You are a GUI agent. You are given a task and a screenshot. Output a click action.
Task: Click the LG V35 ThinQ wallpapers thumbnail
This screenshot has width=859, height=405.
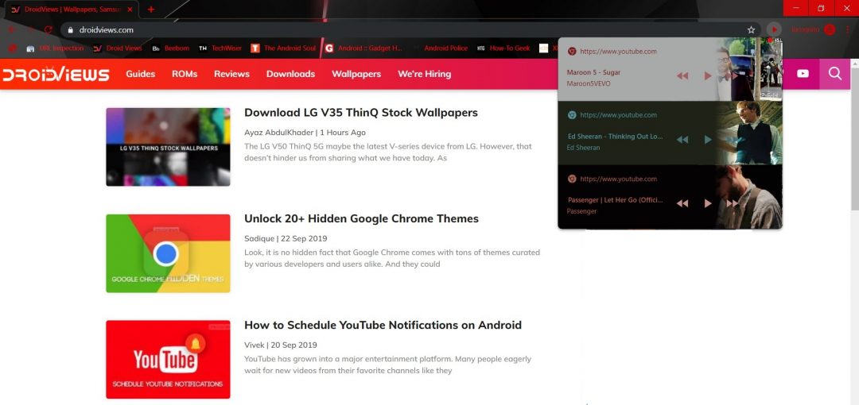[168, 147]
